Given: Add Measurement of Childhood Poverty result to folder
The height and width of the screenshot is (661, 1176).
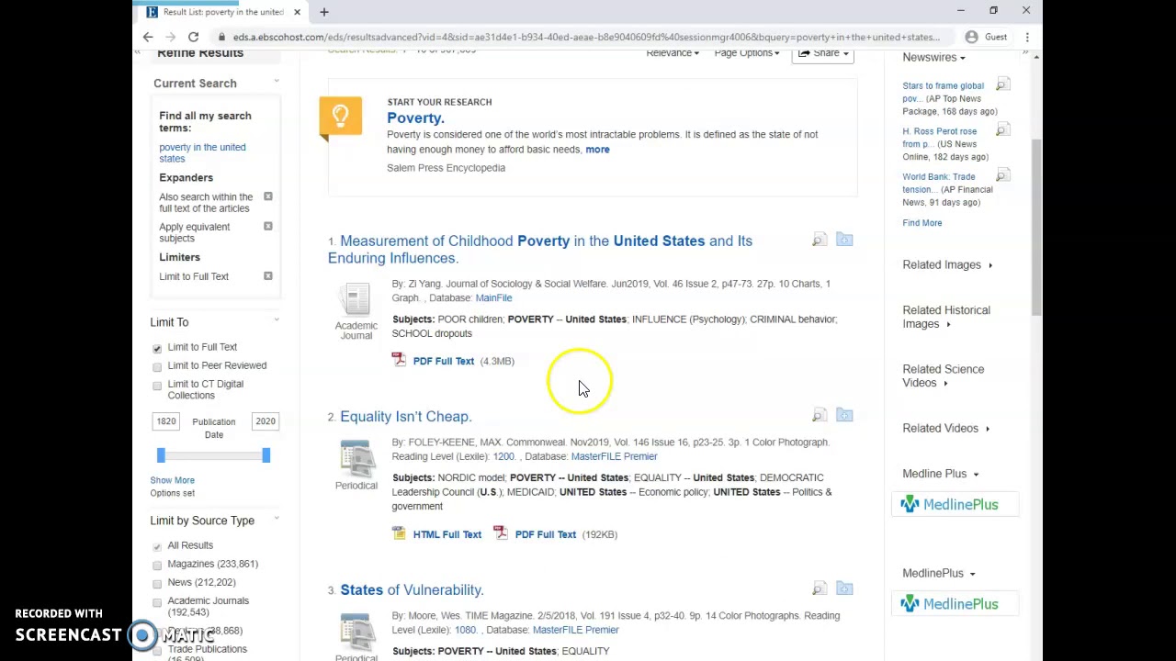Looking at the screenshot, I should [844, 241].
